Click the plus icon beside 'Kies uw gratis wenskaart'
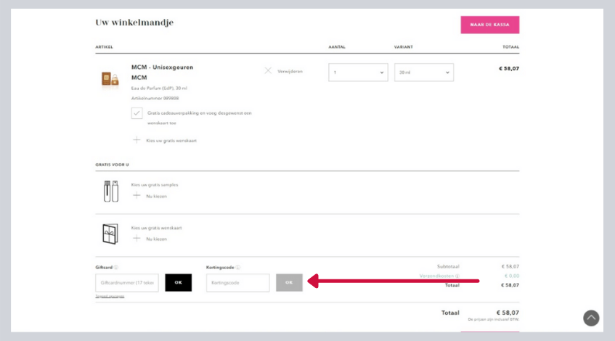The height and width of the screenshot is (341, 615). coord(137,140)
